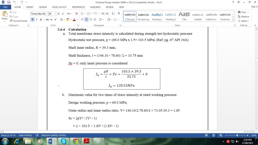The width and height of the screenshot is (258, 145).
Task: Activate Format Painter
Action: coord(18,21)
